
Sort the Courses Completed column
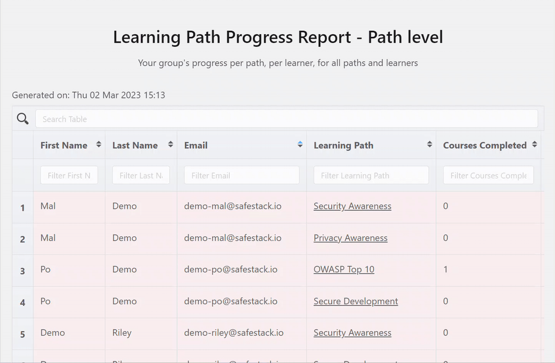point(534,145)
